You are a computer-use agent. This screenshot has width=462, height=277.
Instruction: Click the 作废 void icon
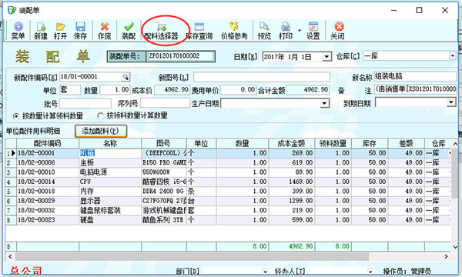(104, 31)
